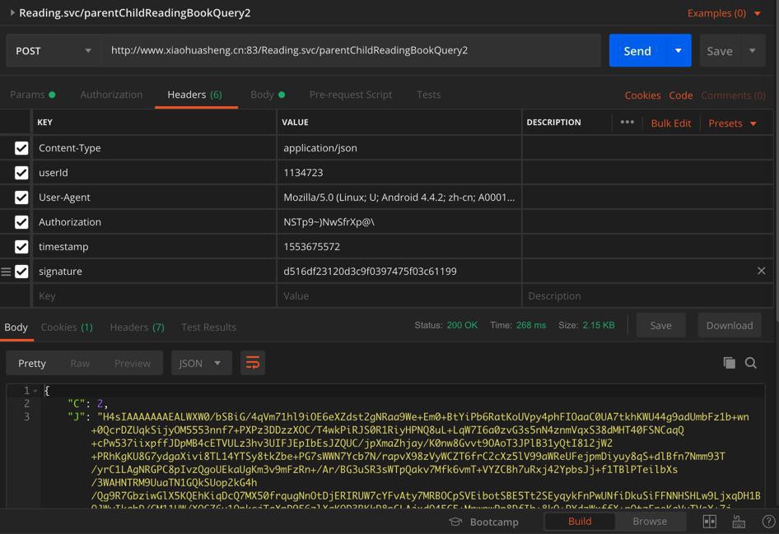This screenshot has height=534, width=779.
Task: Select the response Body tab
Action: [x=16, y=327]
